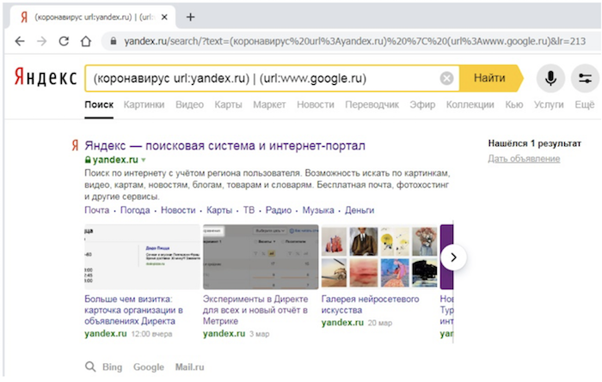This screenshot has height=382, width=602.
Task: Close the Yandex search tab
Action: point(164,17)
